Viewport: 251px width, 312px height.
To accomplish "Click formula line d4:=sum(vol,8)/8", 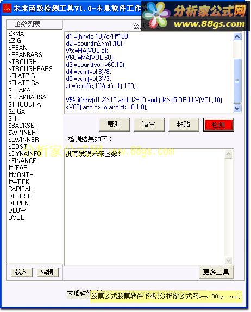I will (x=89, y=72).
